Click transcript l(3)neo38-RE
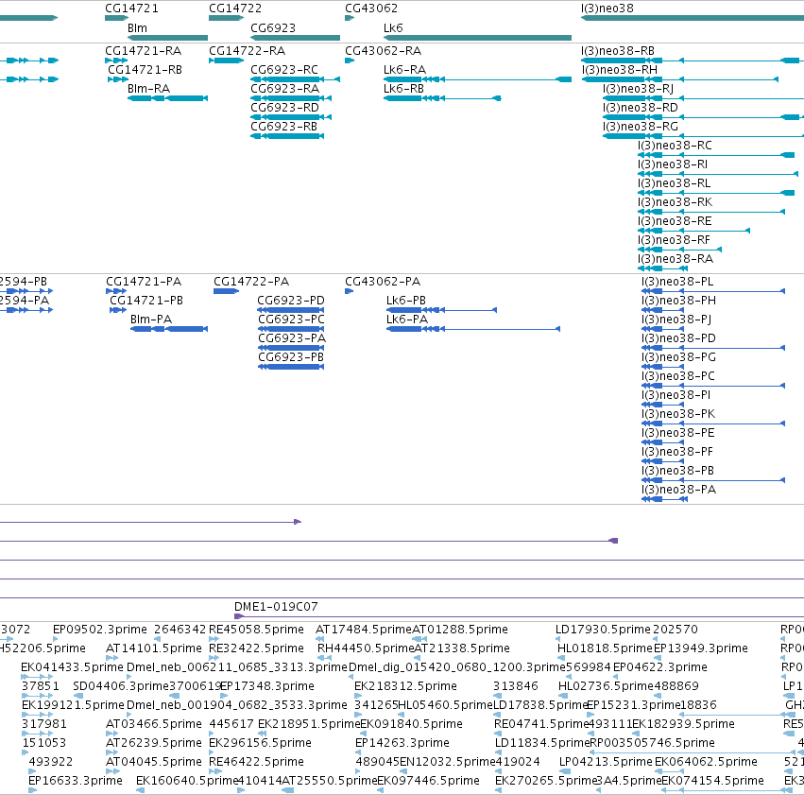 coord(675,221)
